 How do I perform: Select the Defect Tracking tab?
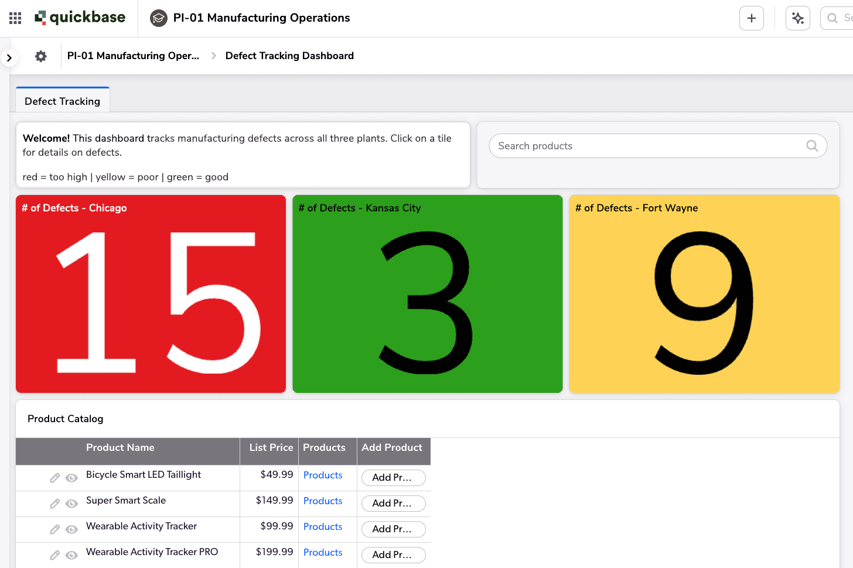[x=63, y=101]
